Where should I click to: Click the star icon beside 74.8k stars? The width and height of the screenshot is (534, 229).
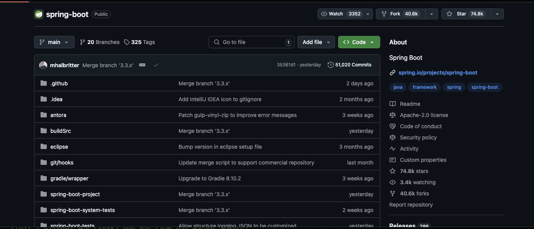[393, 171]
